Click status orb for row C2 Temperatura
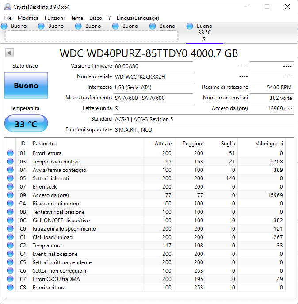The height and width of the screenshot is (304, 298). pyautogui.click(x=10, y=245)
